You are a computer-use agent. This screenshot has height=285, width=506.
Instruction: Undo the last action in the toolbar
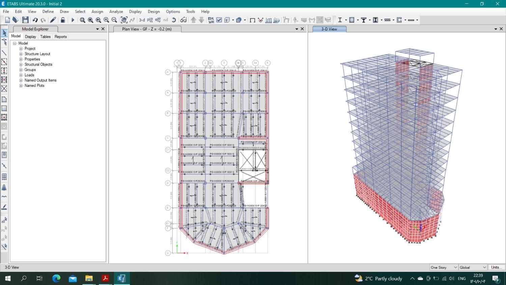35,20
